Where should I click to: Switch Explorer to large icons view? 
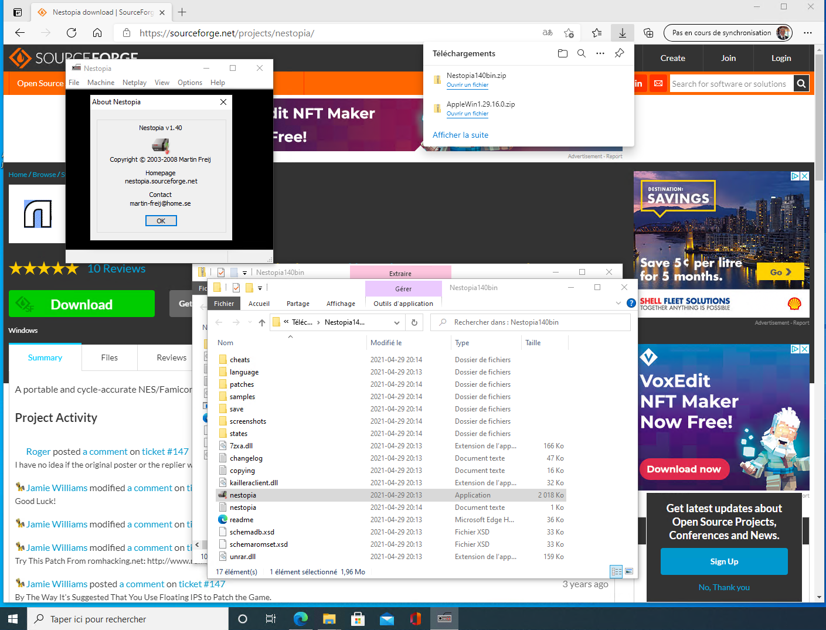coord(629,571)
